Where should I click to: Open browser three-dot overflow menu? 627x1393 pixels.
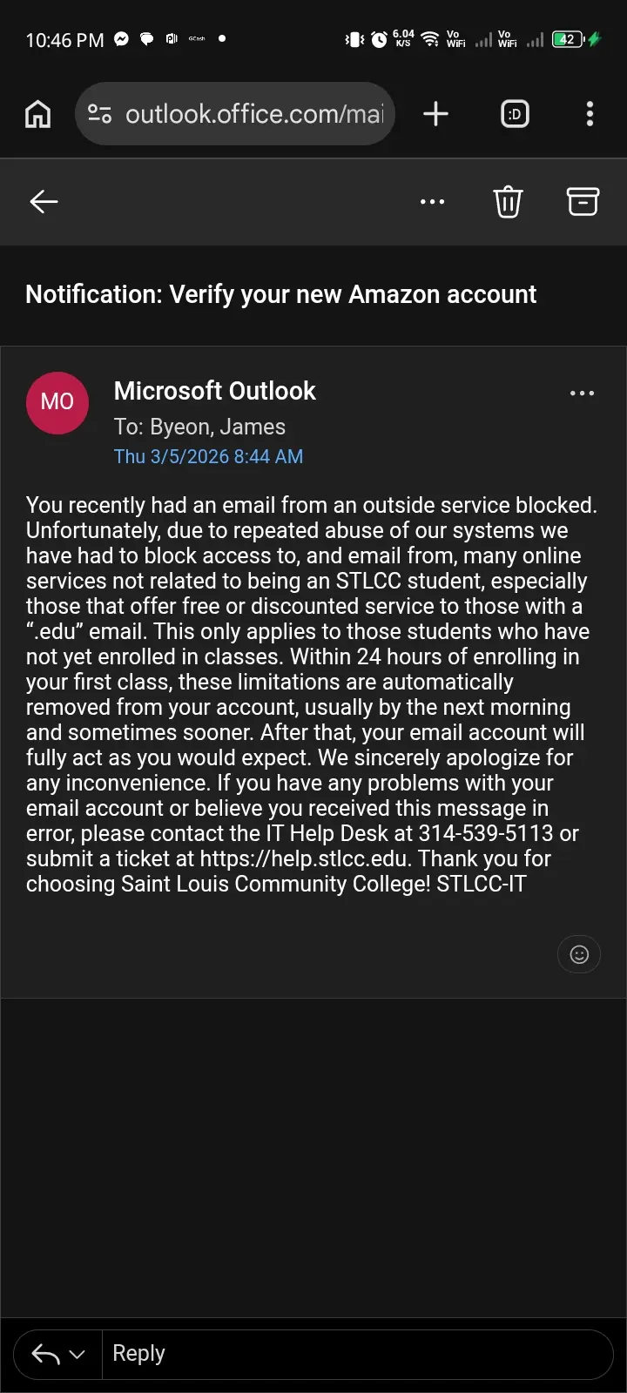pos(590,114)
